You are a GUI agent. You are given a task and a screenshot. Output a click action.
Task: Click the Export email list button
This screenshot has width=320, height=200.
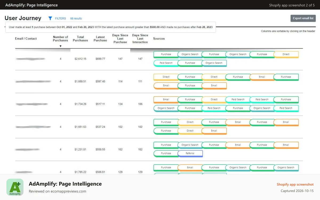pyautogui.click(x=303, y=18)
